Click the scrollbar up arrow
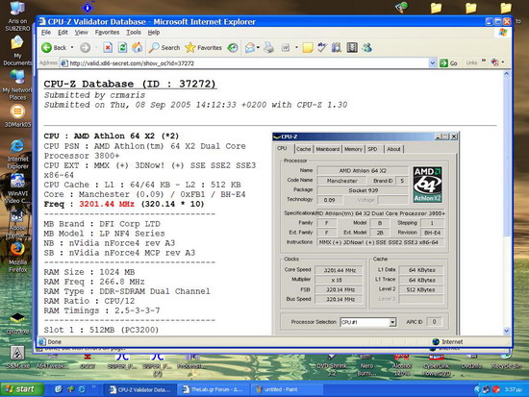This screenshot has width=529, height=397. tap(506, 74)
